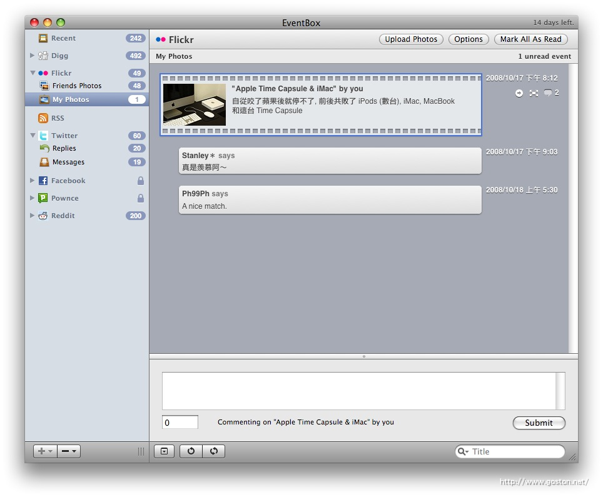
Task: Click the Twitter bird icon
Action: [43, 136]
